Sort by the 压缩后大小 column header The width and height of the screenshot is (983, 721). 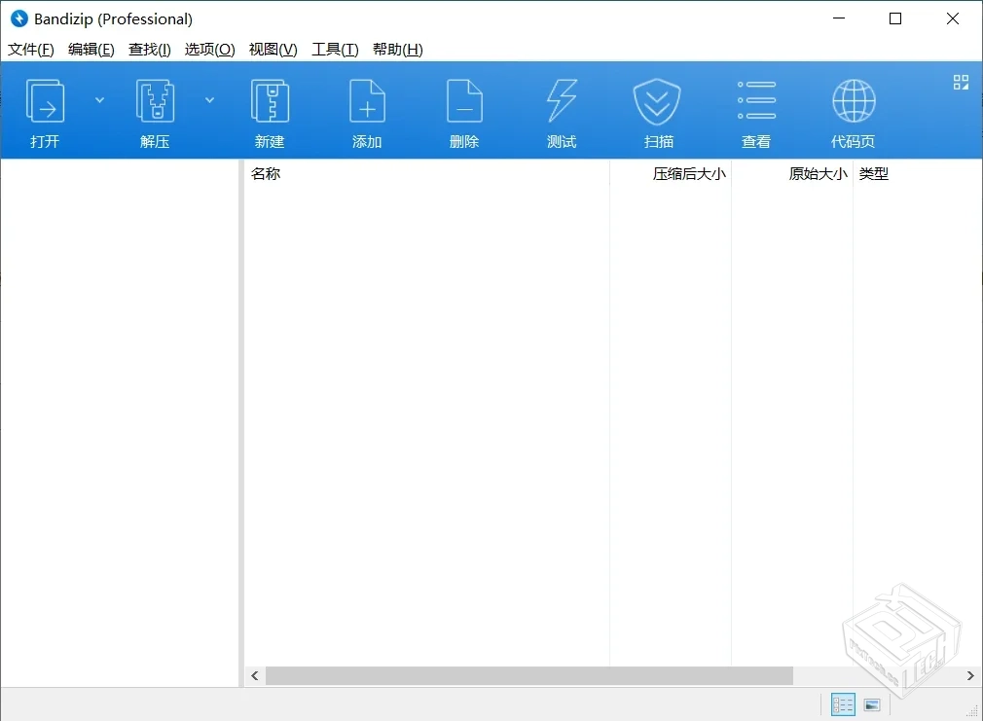click(689, 174)
